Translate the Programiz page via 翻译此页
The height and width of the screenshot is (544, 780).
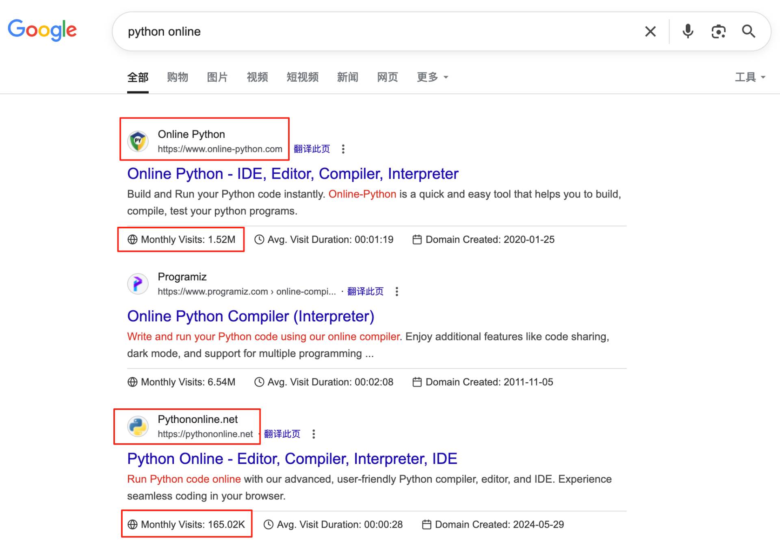tap(365, 291)
